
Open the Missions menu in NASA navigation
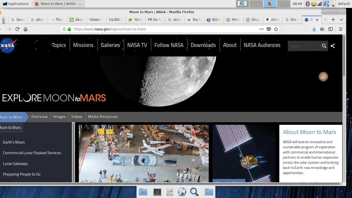(x=83, y=45)
